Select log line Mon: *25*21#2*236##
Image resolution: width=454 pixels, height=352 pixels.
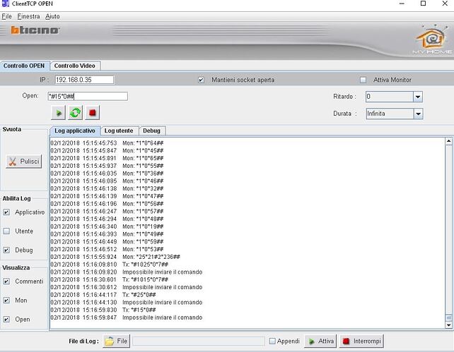click(115, 257)
